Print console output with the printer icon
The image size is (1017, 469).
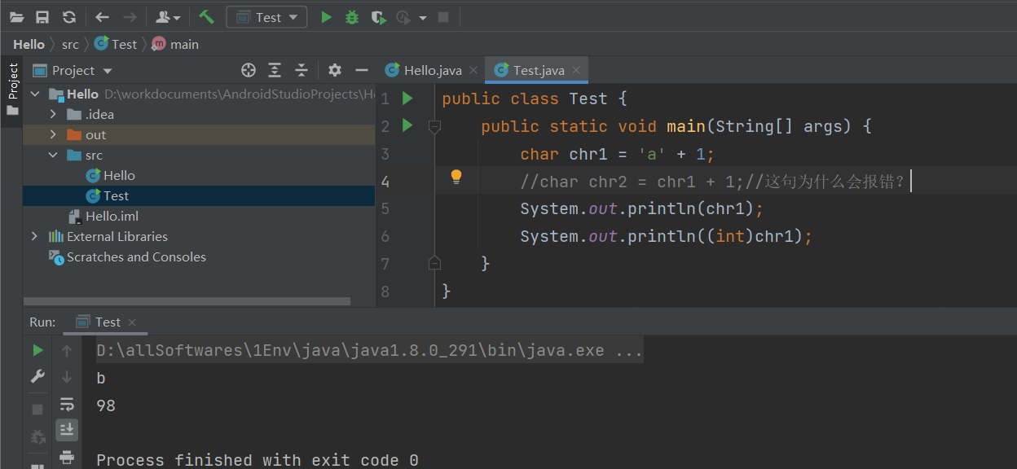click(67, 457)
